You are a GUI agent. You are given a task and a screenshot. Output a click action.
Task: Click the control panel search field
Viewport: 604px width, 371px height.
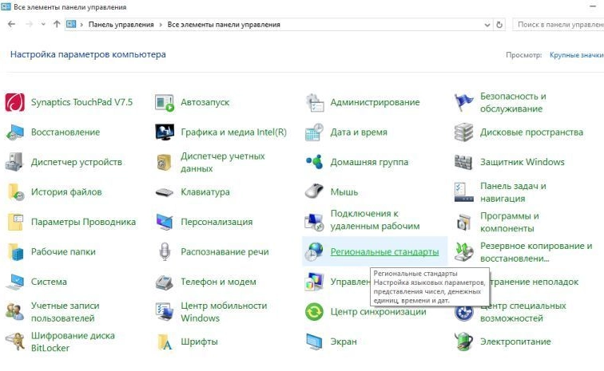(x=558, y=25)
